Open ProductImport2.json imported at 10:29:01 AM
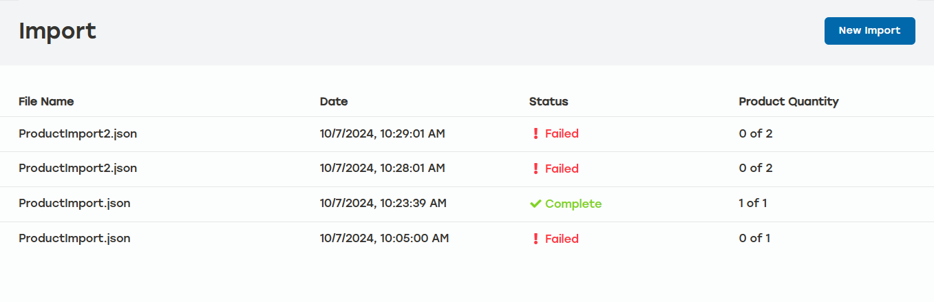This screenshot has width=934, height=302. pos(78,134)
